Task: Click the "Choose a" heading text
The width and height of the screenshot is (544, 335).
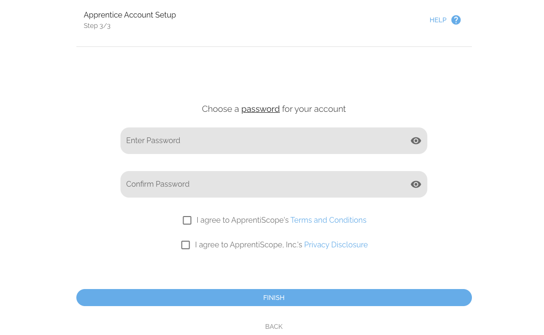Action: coord(220,109)
